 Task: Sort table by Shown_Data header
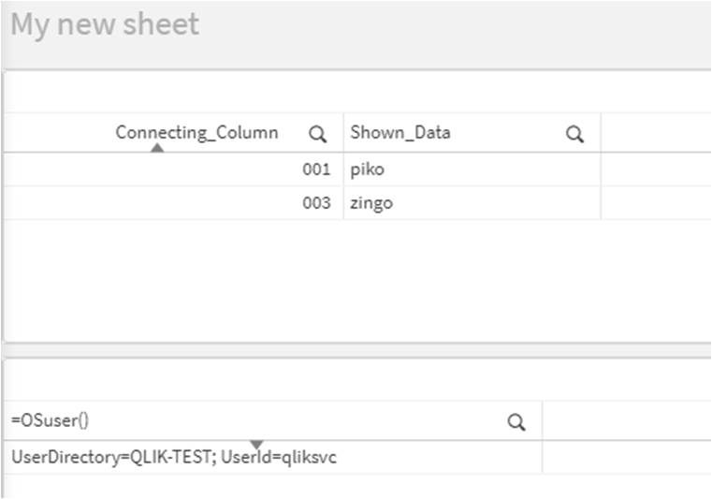[400, 133]
